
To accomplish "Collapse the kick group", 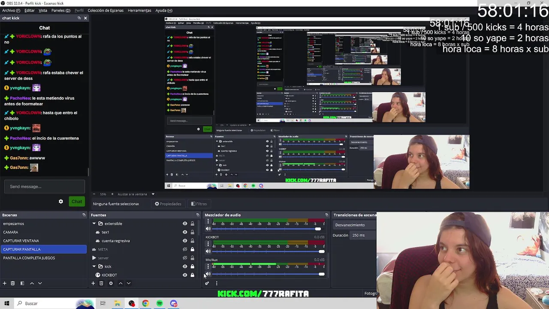I will coord(94,267).
